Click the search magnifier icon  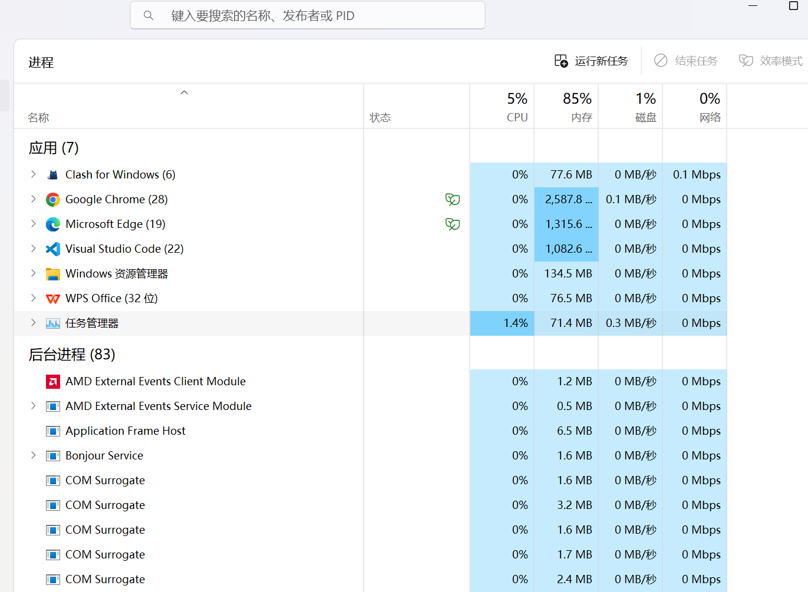tap(149, 15)
